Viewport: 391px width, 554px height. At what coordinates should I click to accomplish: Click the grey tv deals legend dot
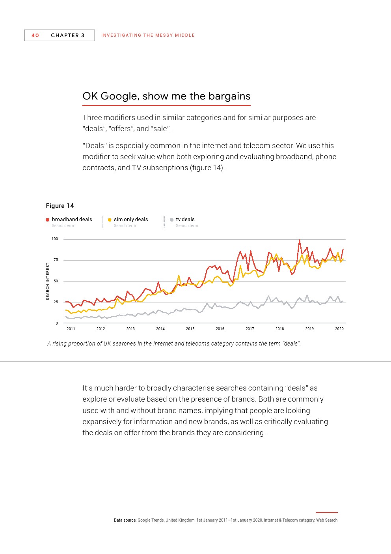click(171, 220)
